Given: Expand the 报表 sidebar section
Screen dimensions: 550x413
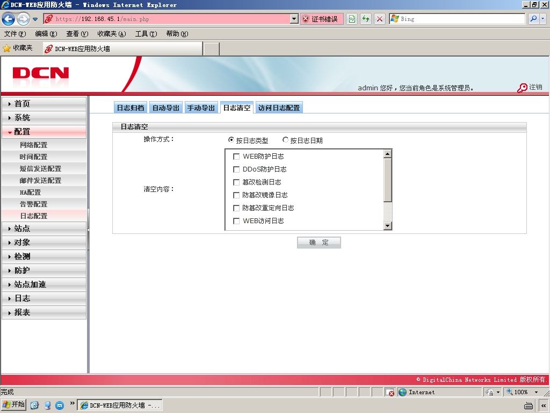Looking at the screenshot, I should (x=44, y=312).
